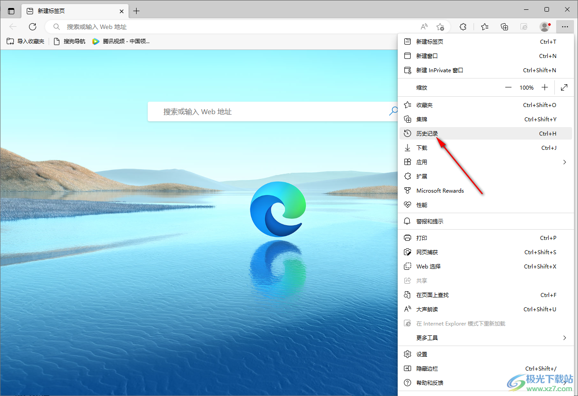
Task: Open 下载 from the menu
Action: click(x=486, y=148)
